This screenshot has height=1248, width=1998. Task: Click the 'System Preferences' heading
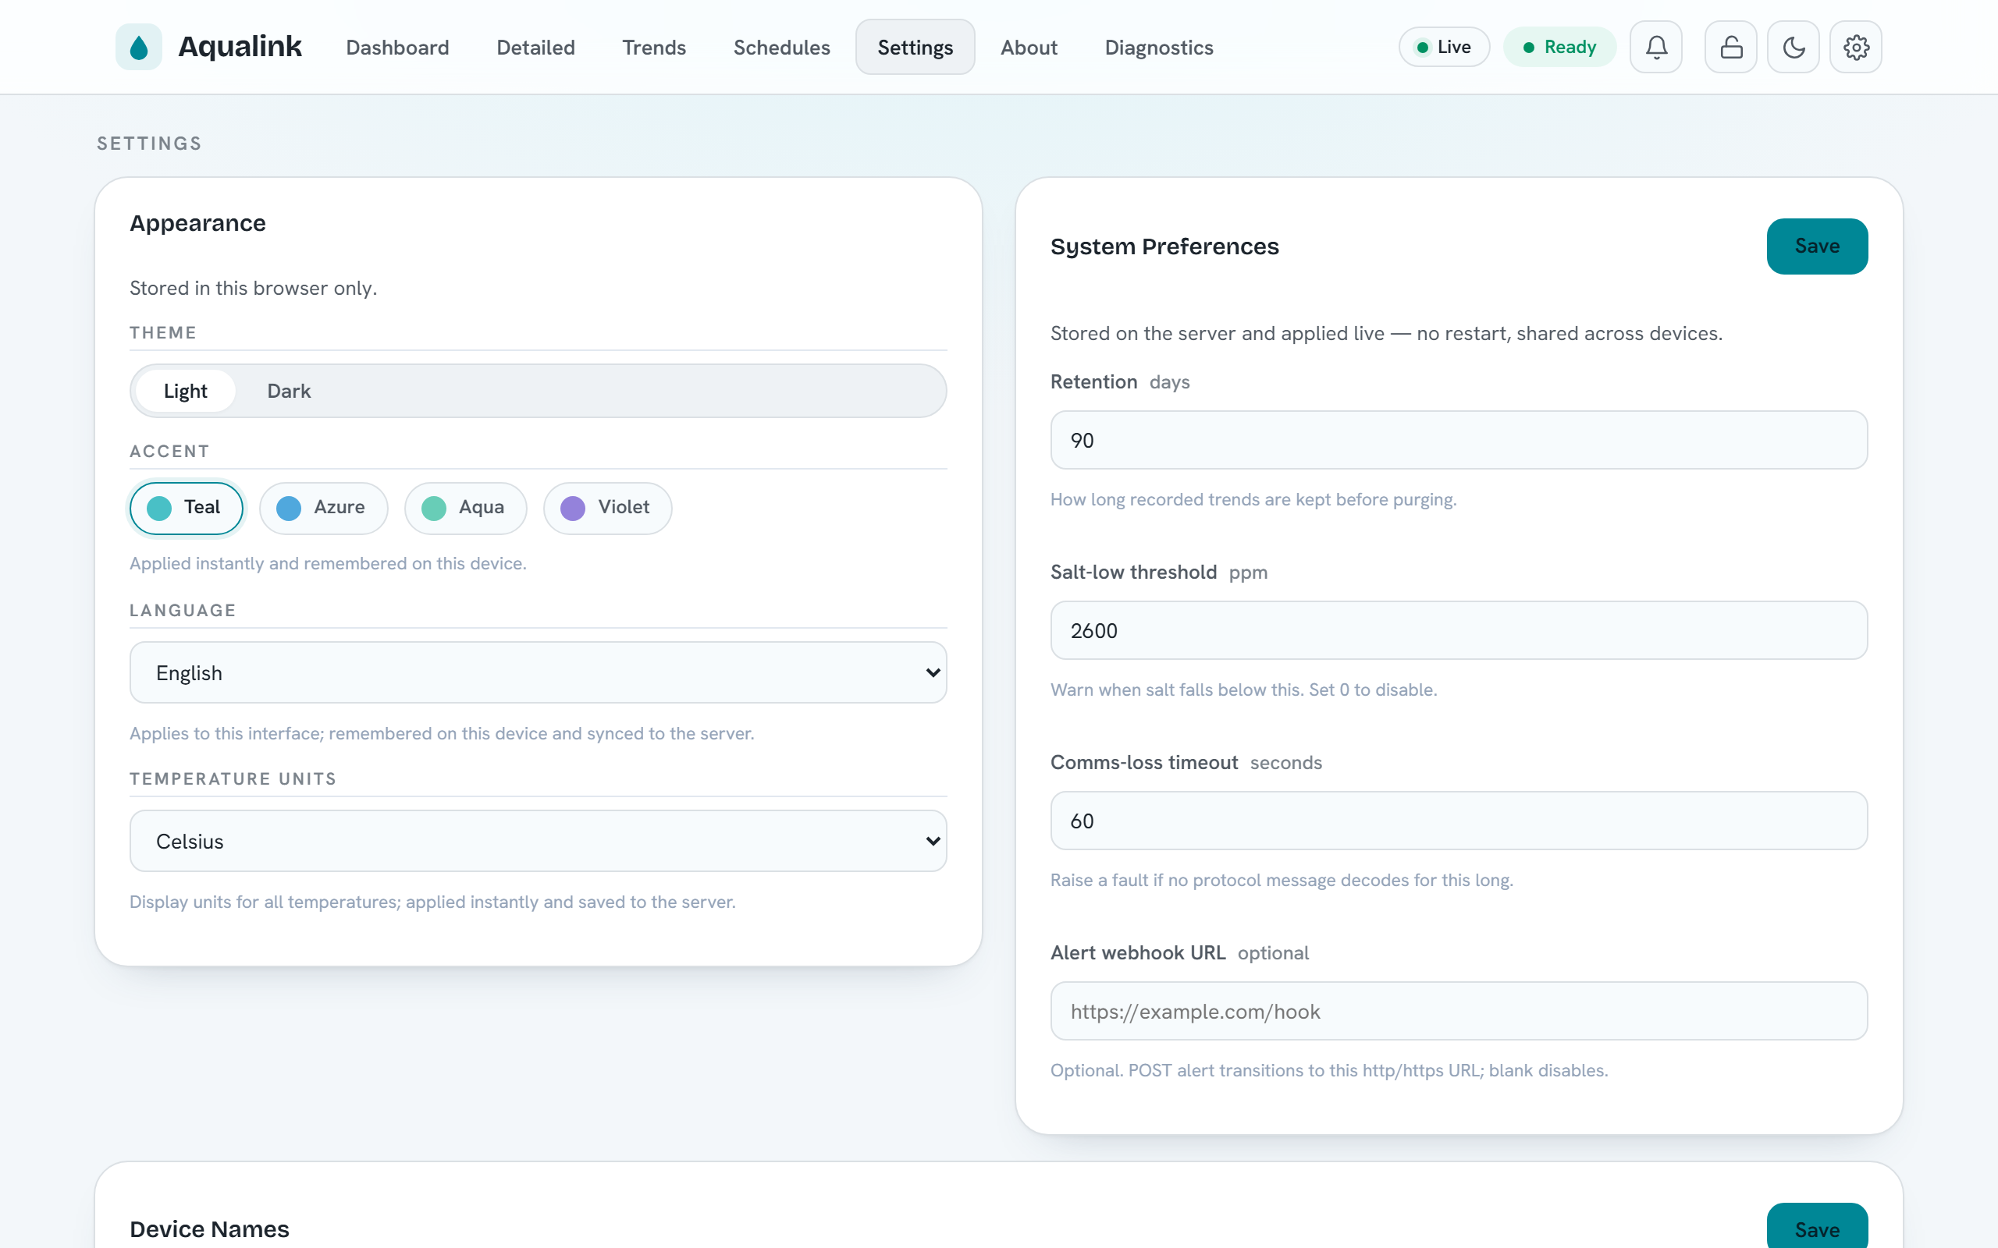[1164, 246]
